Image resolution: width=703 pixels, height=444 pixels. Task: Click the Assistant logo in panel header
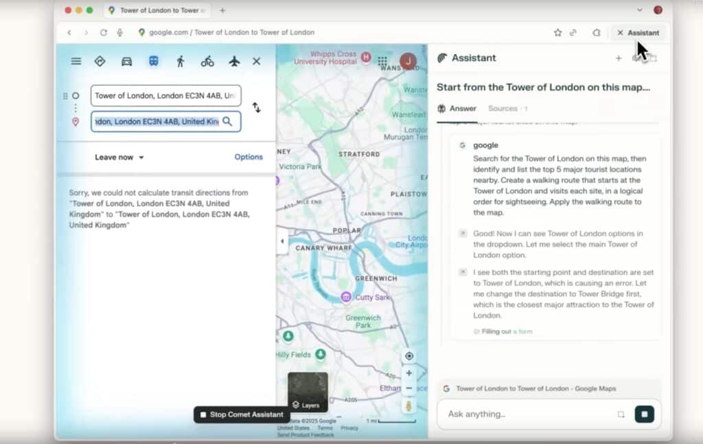(x=443, y=58)
